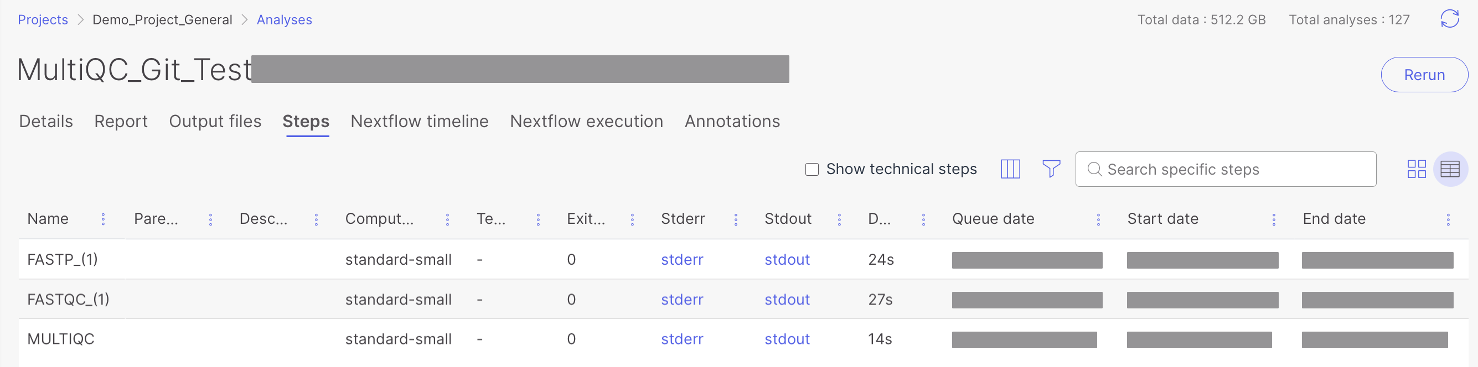Open the Name column options menu

[x=104, y=219]
